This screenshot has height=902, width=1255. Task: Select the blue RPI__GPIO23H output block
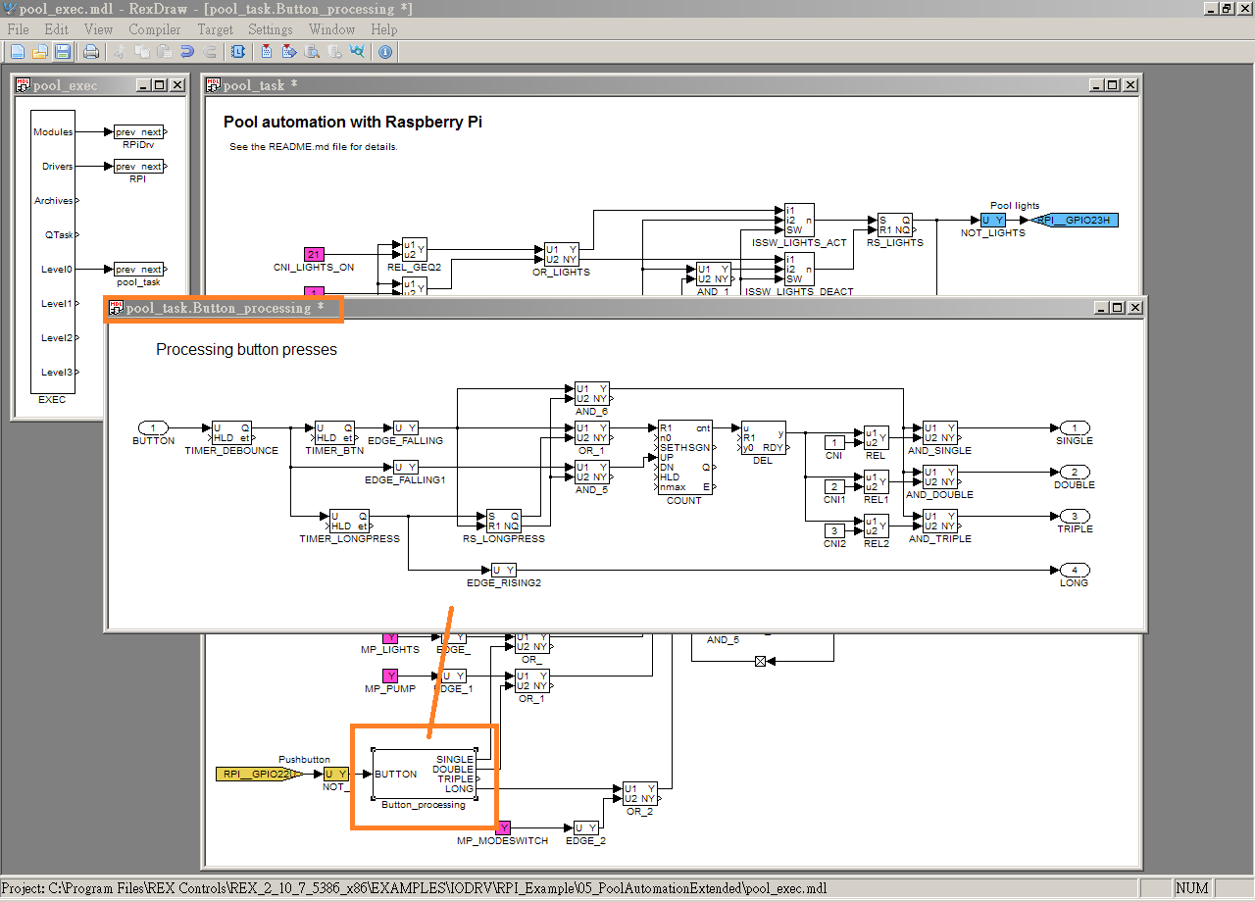click(x=1079, y=220)
